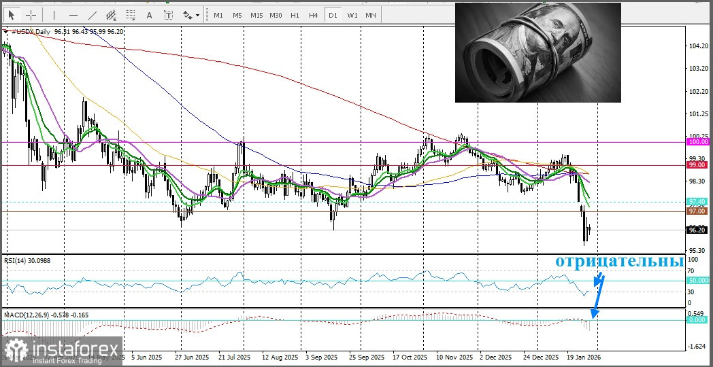Activate the crosshair tool
The height and width of the screenshot is (367, 713).
click(x=31, y=15)
